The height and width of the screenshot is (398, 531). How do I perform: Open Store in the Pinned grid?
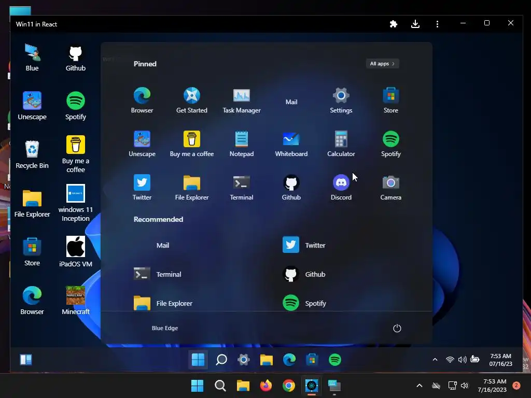tap(391, 100)
